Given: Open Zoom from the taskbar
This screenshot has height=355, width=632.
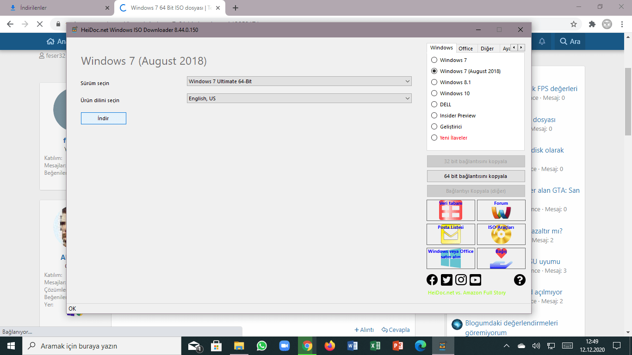Looking at the screenshot, I should tap(284, 346).
